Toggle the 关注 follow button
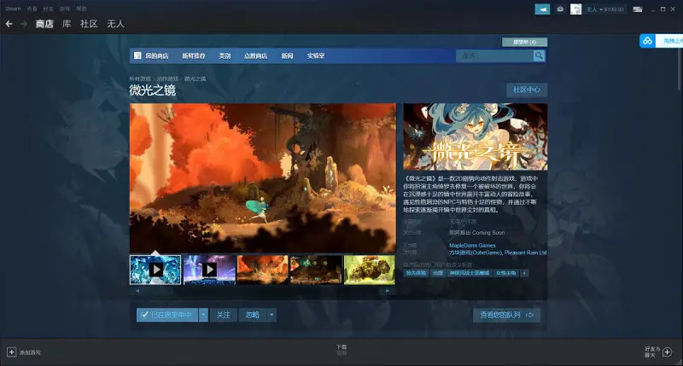683x366 pixels. point(223,315)
